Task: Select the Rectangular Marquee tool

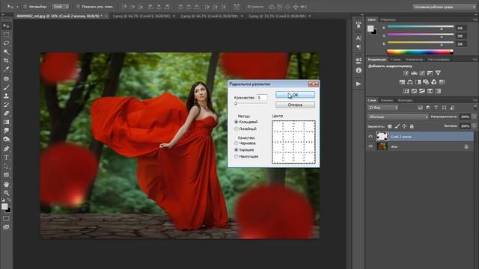Action: coord(6,34)
